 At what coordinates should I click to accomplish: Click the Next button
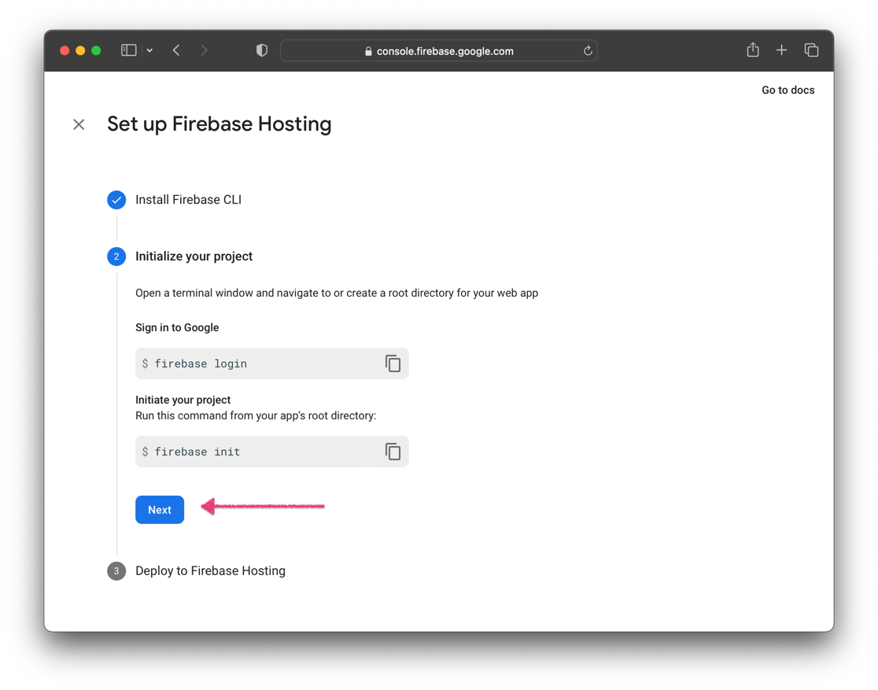(x=160, y=510)
